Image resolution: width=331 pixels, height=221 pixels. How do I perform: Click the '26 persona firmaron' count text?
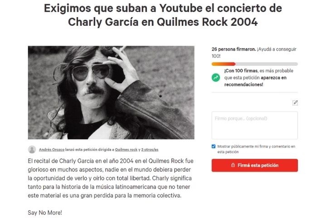tap(234, 49)
